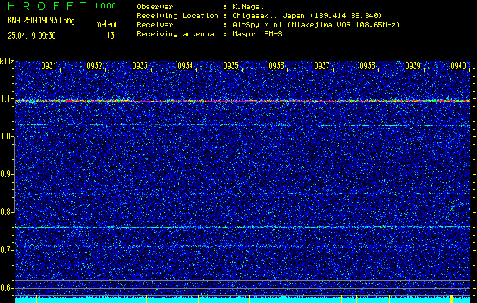Select AirSpy mini receiver description
Image resolution: width=477 pixels, height=303 pixels.
[315, 25]
